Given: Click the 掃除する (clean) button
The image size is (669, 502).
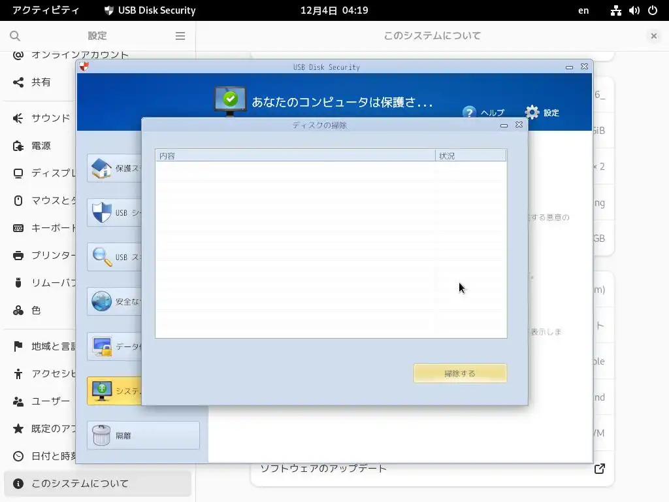Looking at the screenshot, I should (x=460, y=373).
